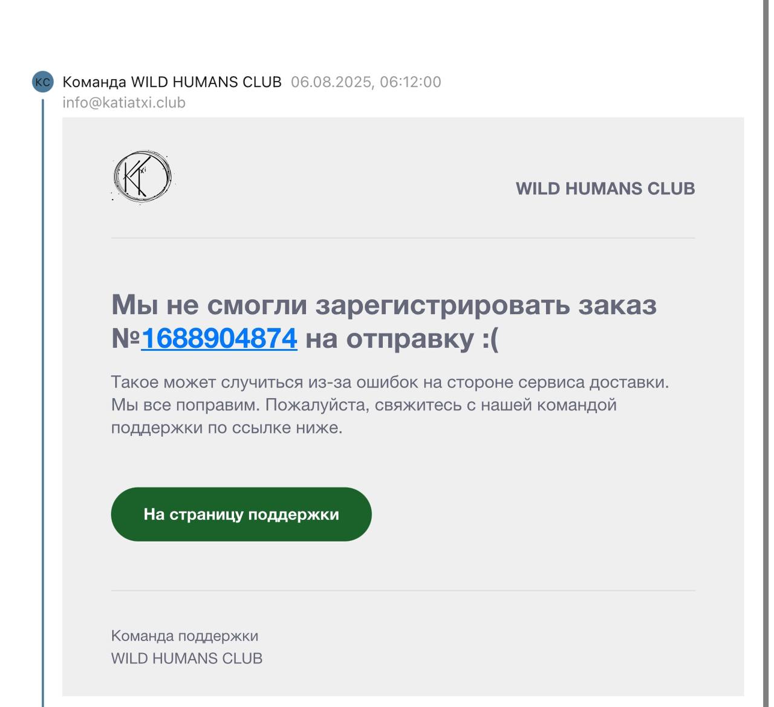The width and height of the screenshot is (774, 707).
Task: Click the footer line Команда поддержки
Action: click(x=184, y=636)
